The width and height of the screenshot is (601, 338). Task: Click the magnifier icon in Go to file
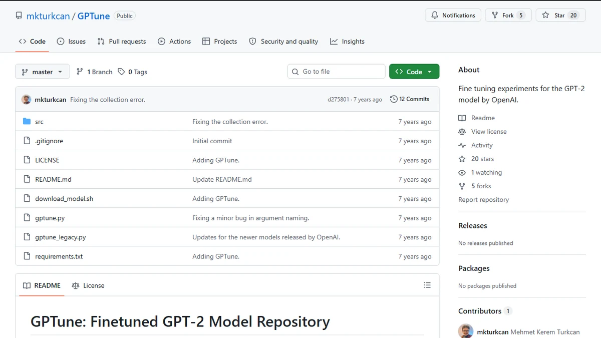pyautogui.click(x=295, y=72)
